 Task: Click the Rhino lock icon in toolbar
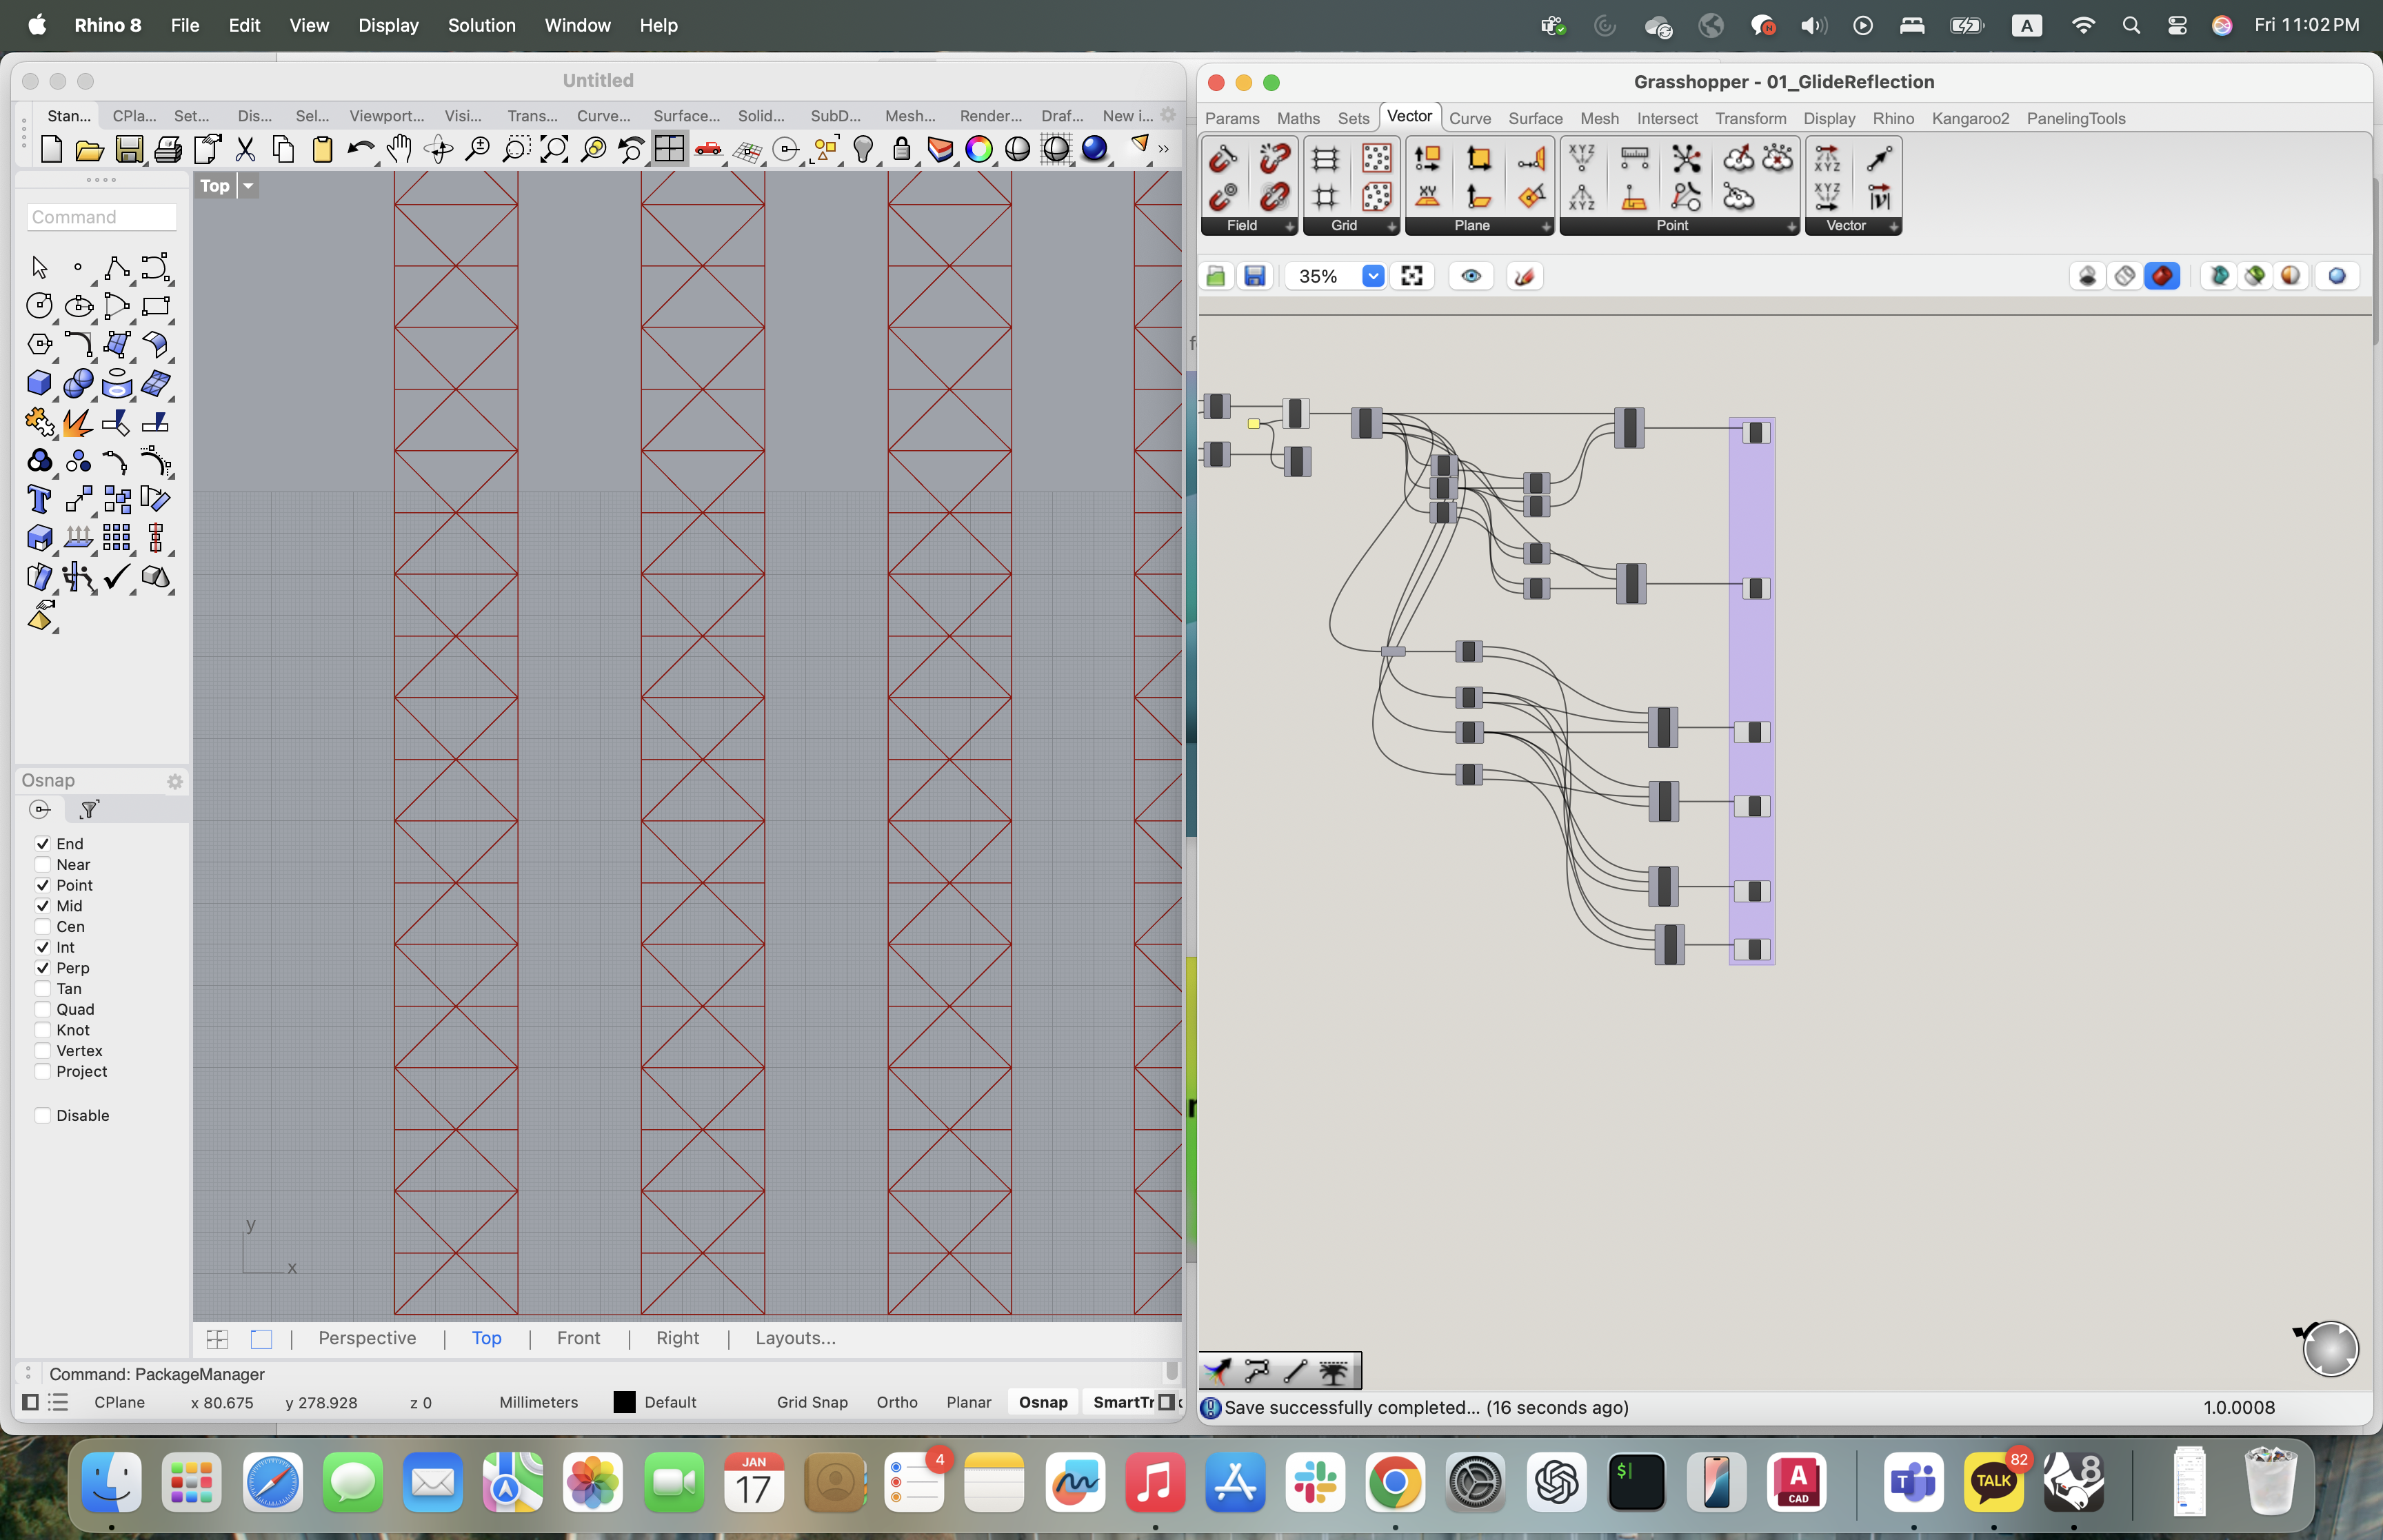[x=901, y=150]
